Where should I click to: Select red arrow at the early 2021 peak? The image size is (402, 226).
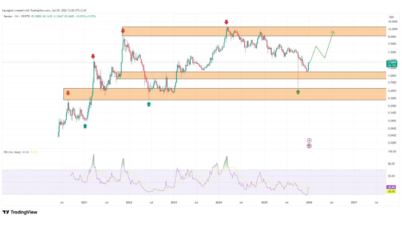[x=93, y=56]
